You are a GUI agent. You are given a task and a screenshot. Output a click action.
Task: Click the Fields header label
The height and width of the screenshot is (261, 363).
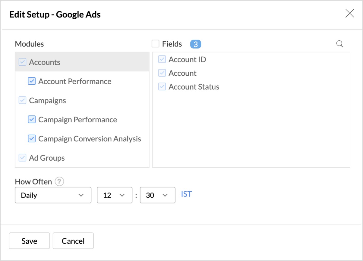point(172,44)
